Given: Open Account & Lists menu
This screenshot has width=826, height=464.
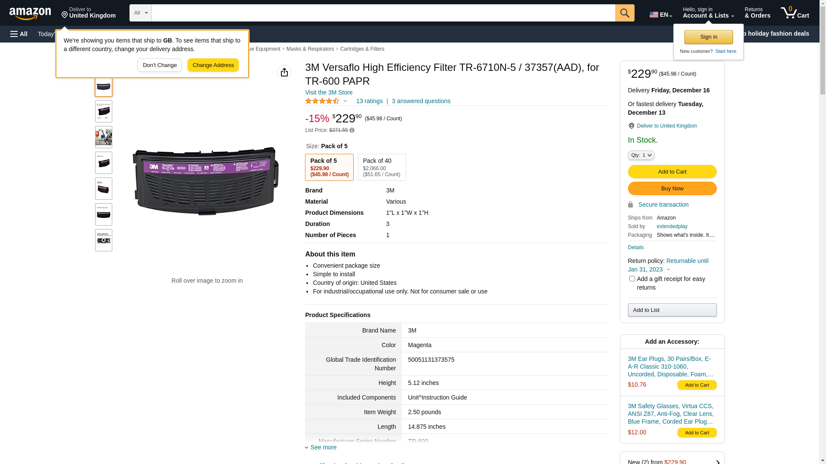Looking at the screenshot, I should coord(708,13).
